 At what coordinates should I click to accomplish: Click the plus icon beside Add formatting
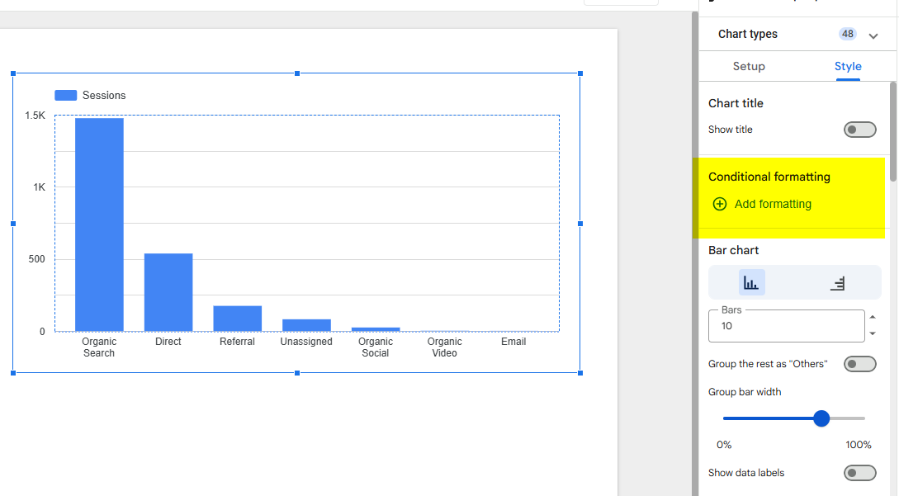[720, 204]
